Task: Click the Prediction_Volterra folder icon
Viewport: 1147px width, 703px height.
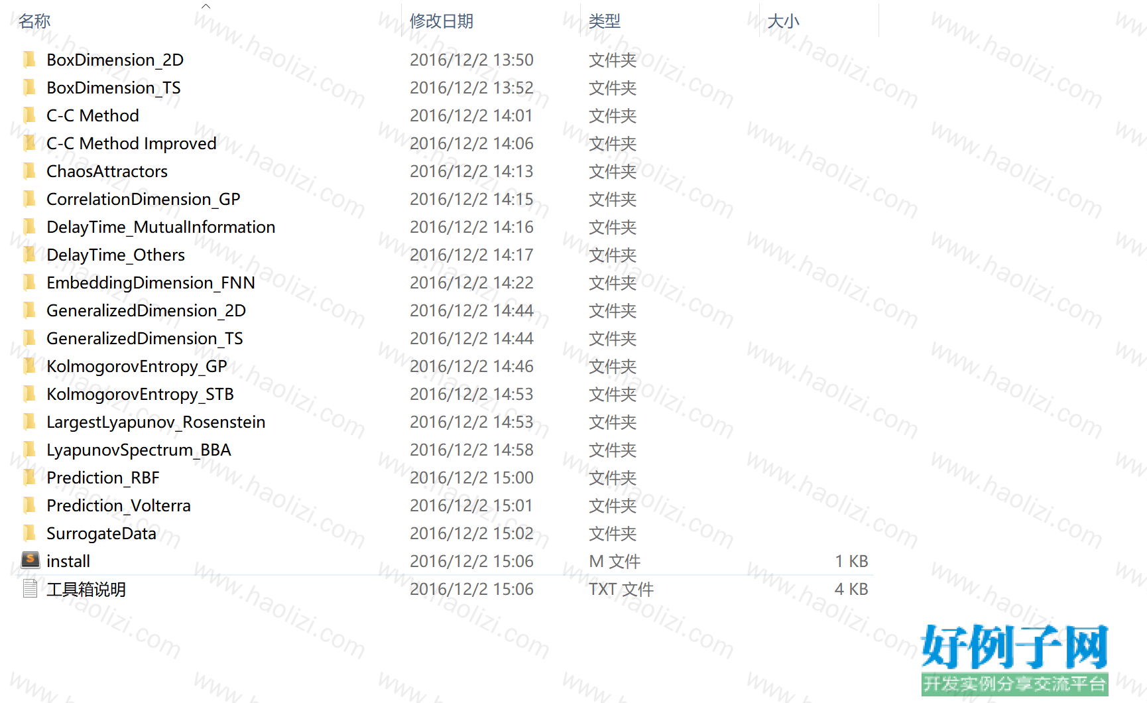Action: (29, 505)
